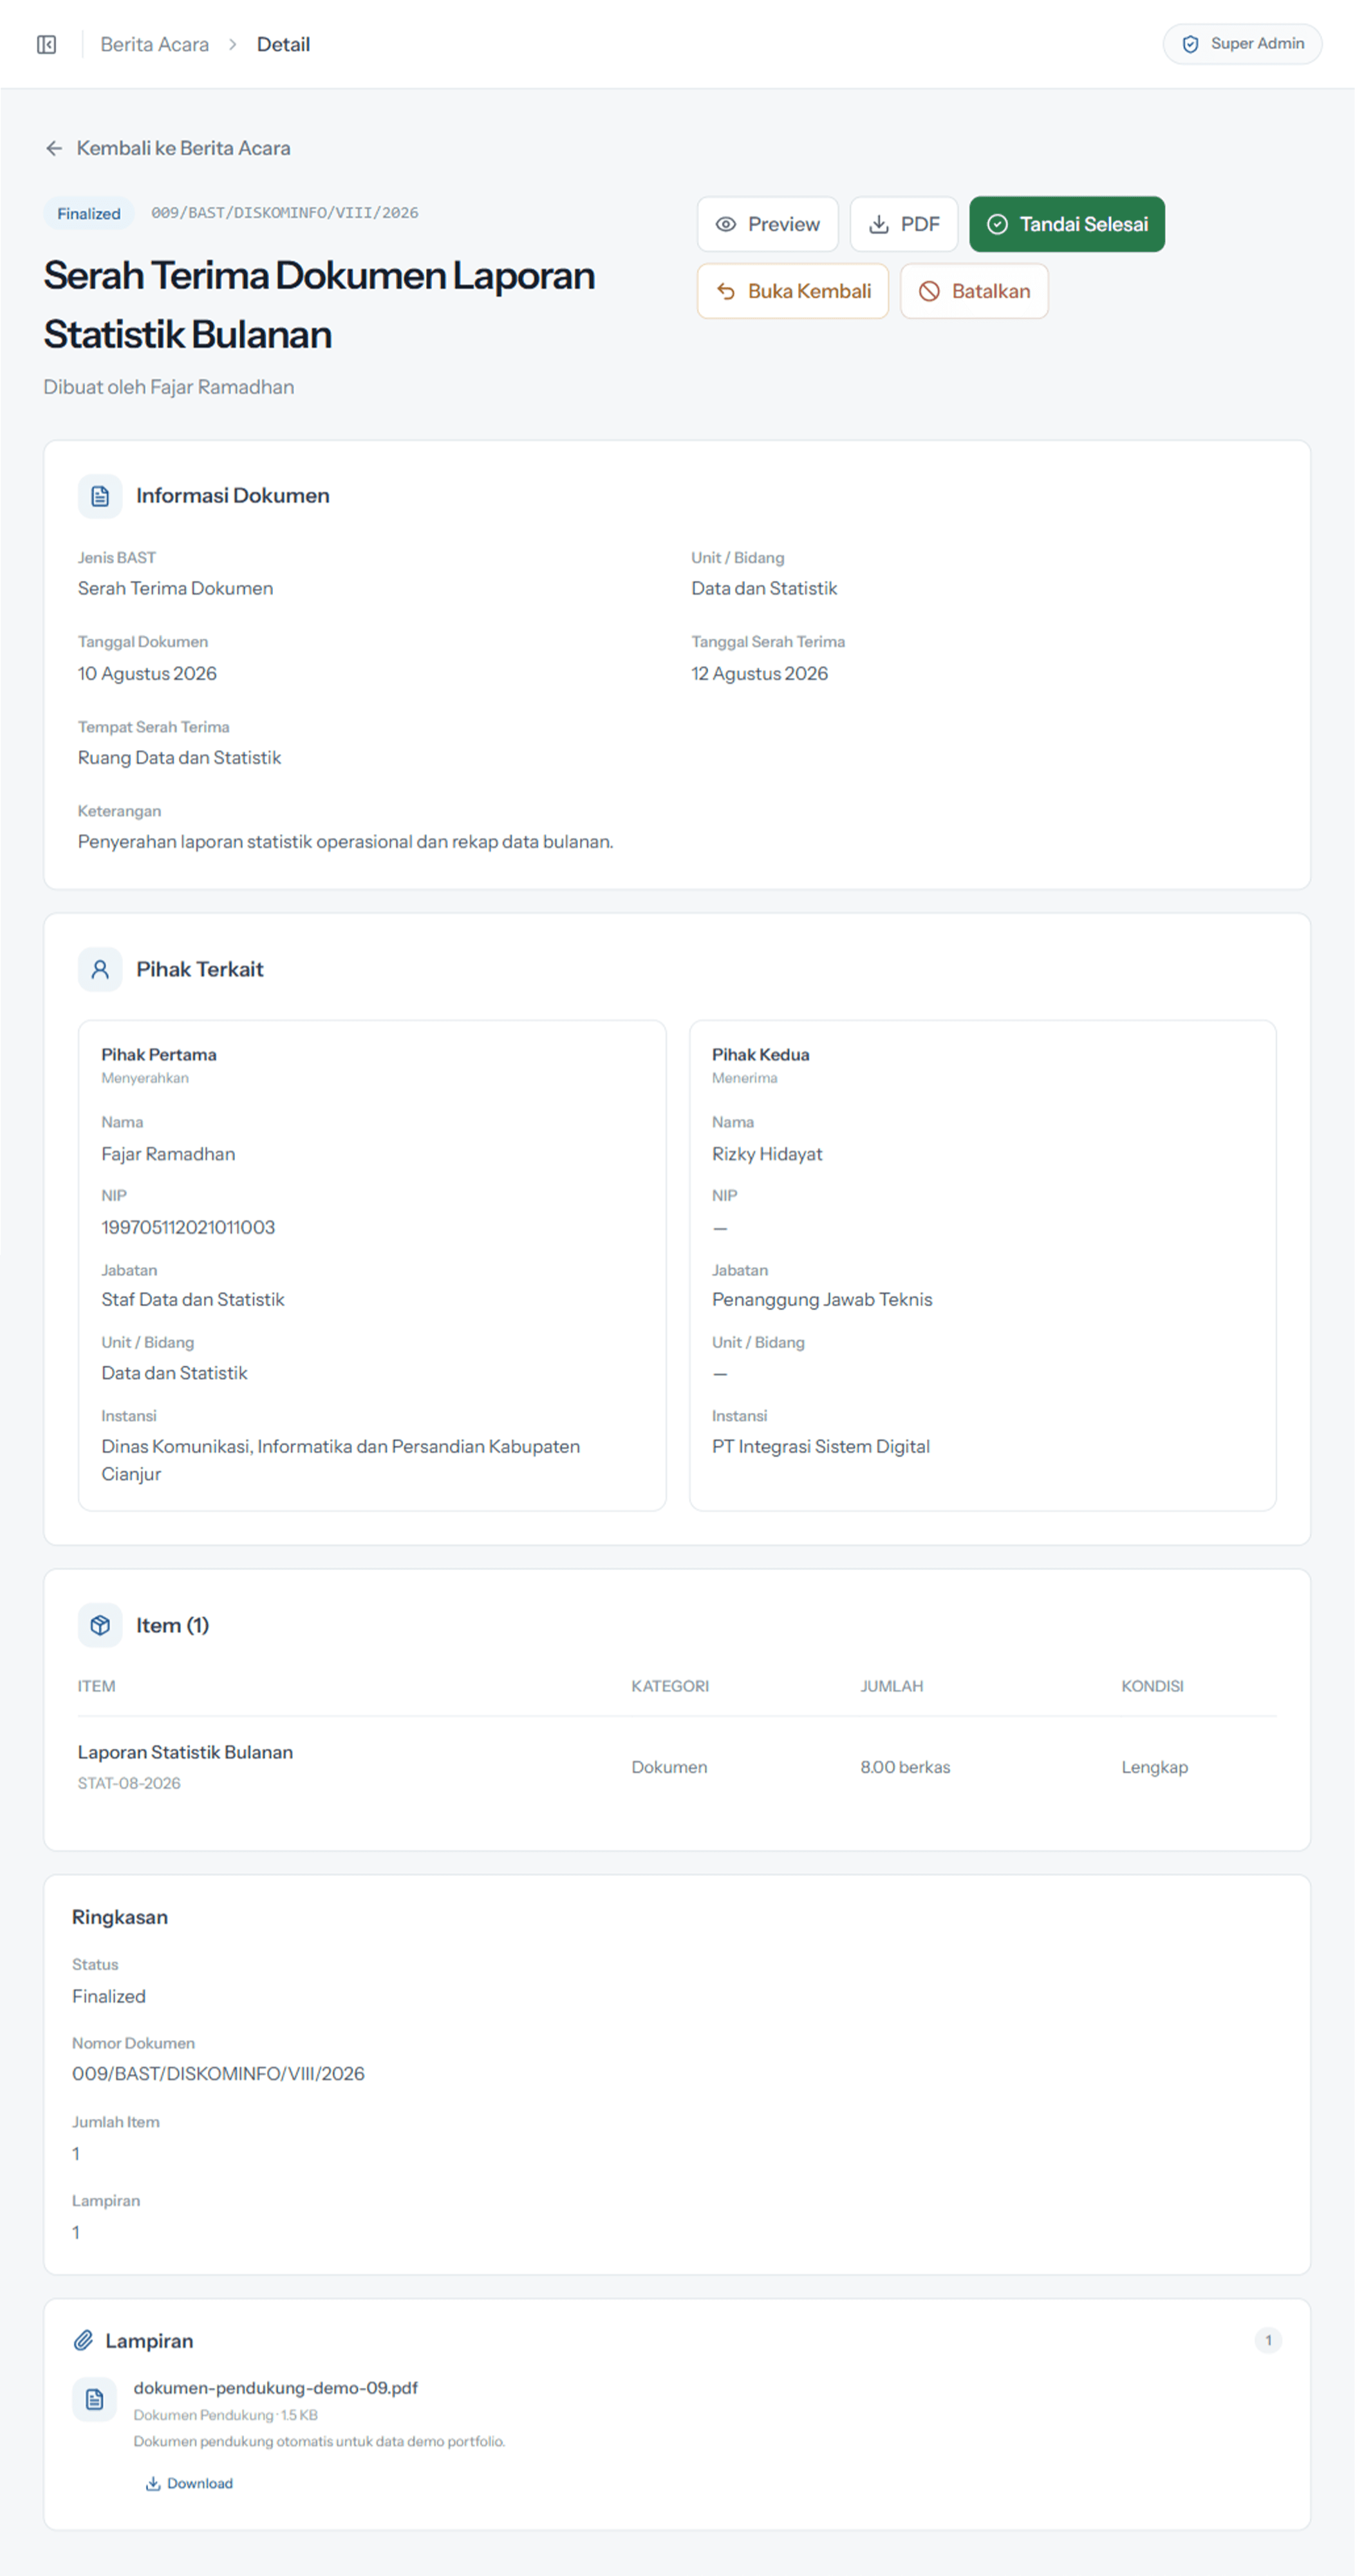Open the Super Admin badge
The image size is (1355, 2576).
pyautogui.click(x=1242, y=44)
